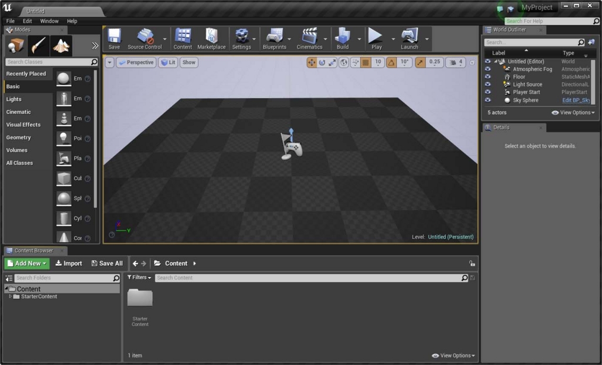Select the translate gizmo tool in viewport
Screen dimensions: 602x365
(312, 62)
